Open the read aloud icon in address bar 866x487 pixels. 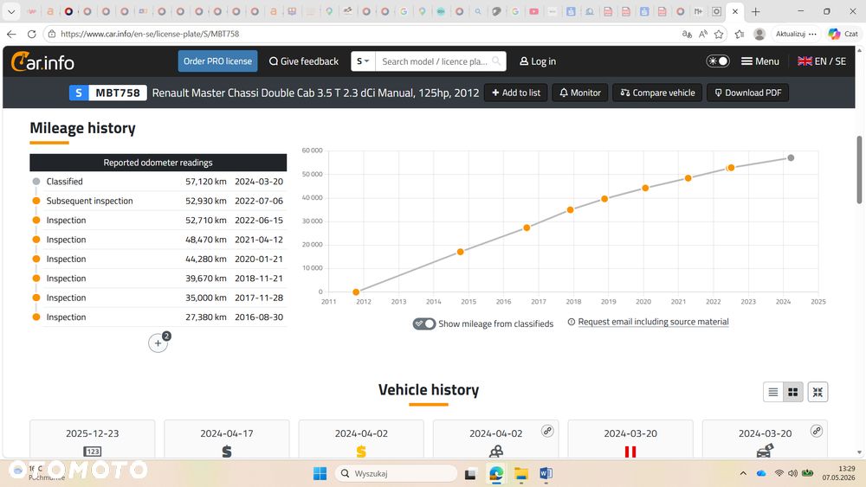702,34
